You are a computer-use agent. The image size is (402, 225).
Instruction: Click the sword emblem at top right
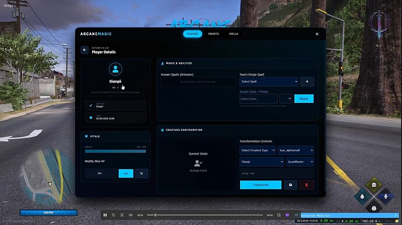click(379, 25)
